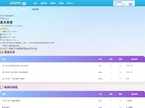Click the members icon beside 成員 32 / 50
The image size is (145, 108).
click(1, 34)
